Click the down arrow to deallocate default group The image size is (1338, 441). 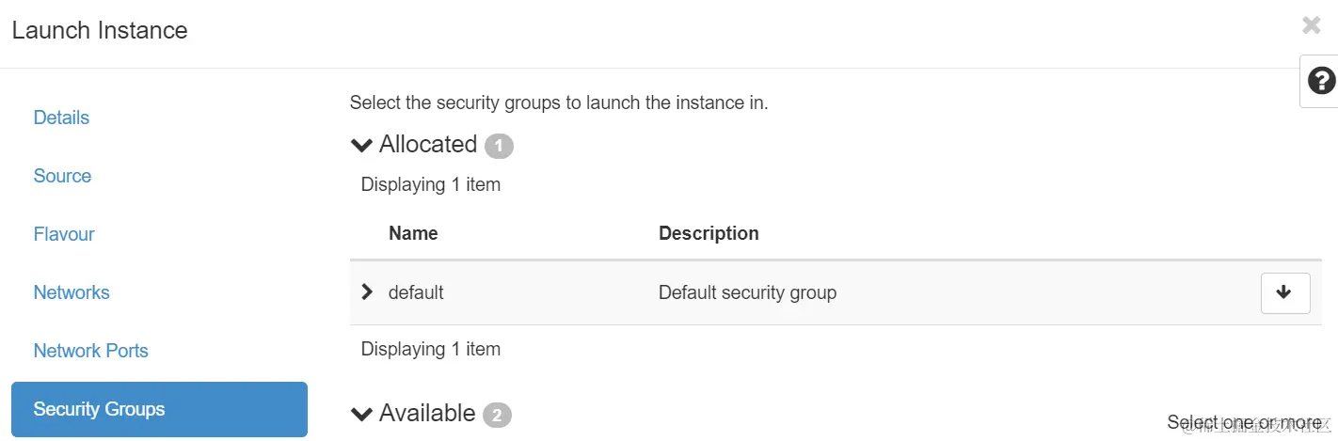point(1284,292)
